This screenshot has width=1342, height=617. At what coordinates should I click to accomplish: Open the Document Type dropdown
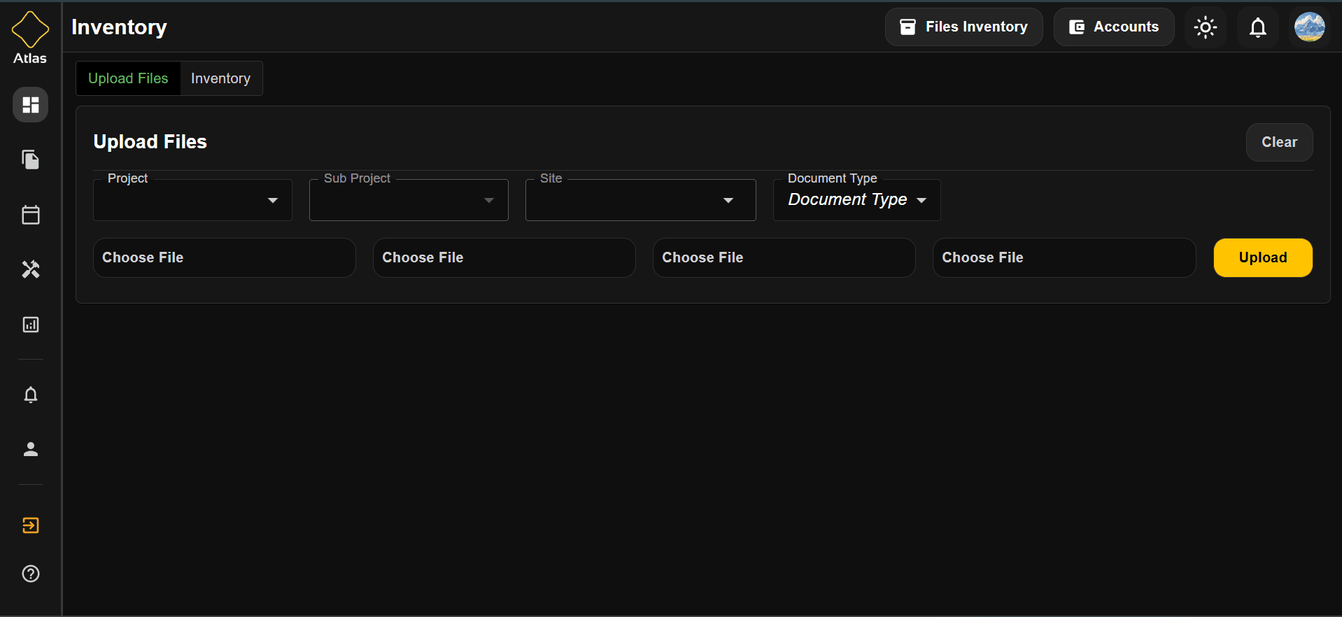point(857,200)
